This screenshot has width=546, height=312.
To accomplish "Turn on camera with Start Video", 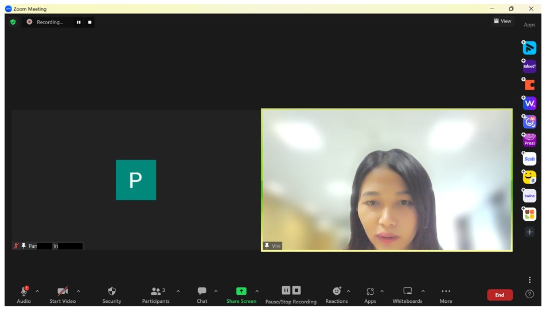I will tap(63, 295).
